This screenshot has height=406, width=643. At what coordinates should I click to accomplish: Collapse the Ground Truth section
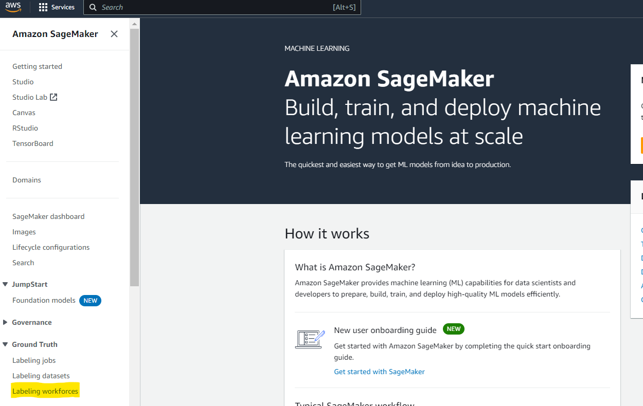[x=5, y=344]
